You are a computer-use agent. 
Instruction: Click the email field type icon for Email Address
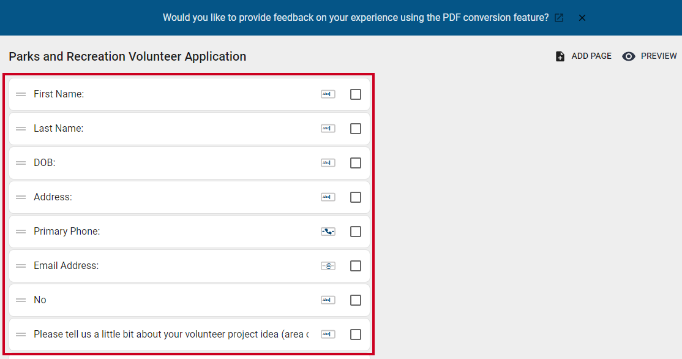tap(328, 266)
